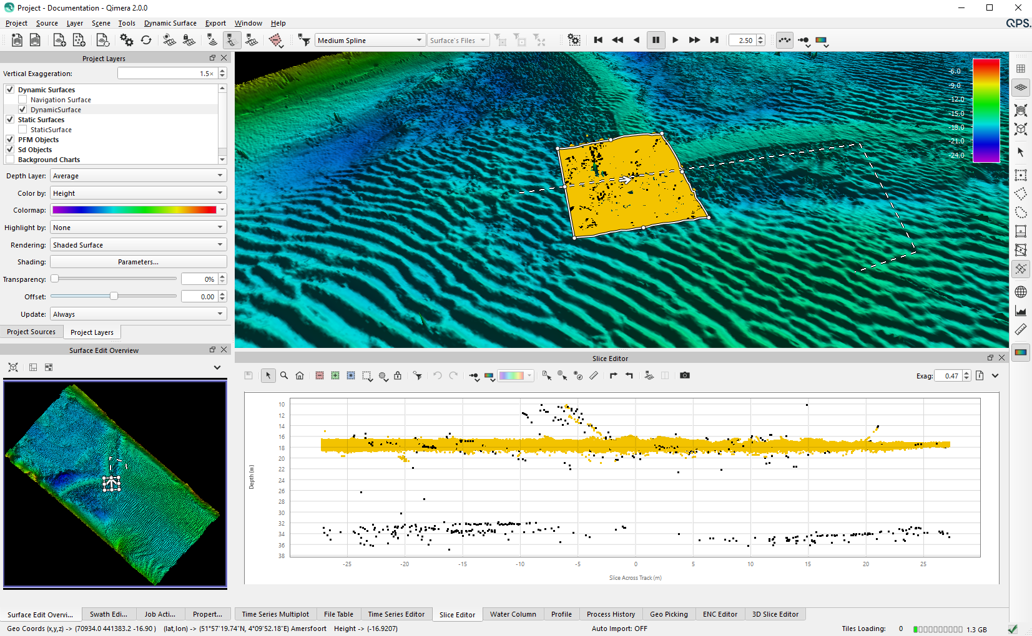Screen dimensions: 1032x636
Task: Click the lock icon in Slice Editor toolbar
Action: click(398, 375)
